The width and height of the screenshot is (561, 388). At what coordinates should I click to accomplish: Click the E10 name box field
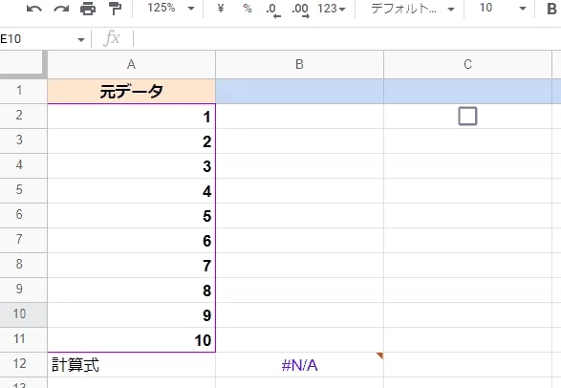pyautogui.click(x=37, y=39)
